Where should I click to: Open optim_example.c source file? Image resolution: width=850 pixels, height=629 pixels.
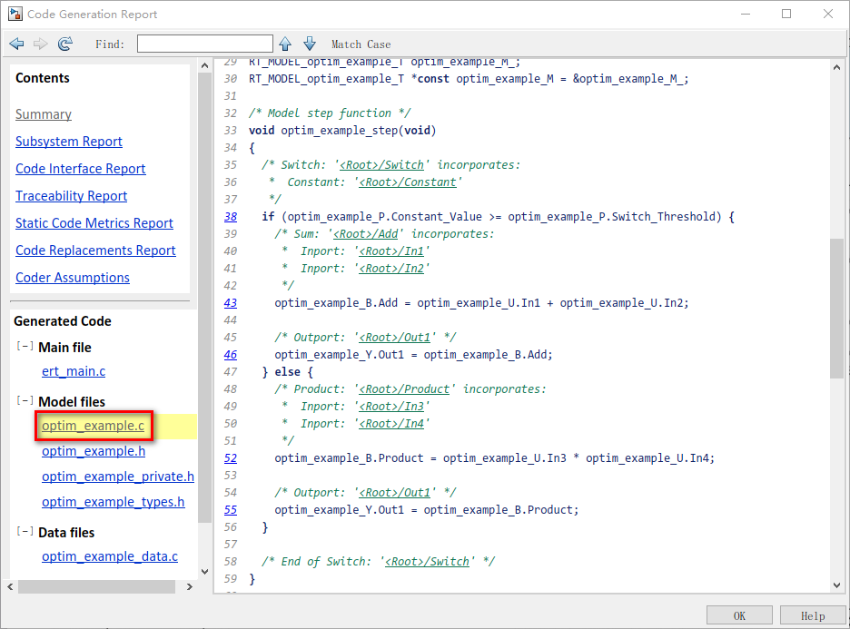click(94, 426)
